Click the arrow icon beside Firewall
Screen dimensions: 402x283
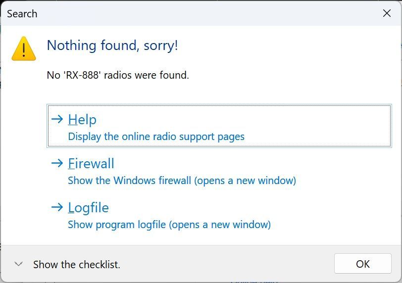[57, 163]
